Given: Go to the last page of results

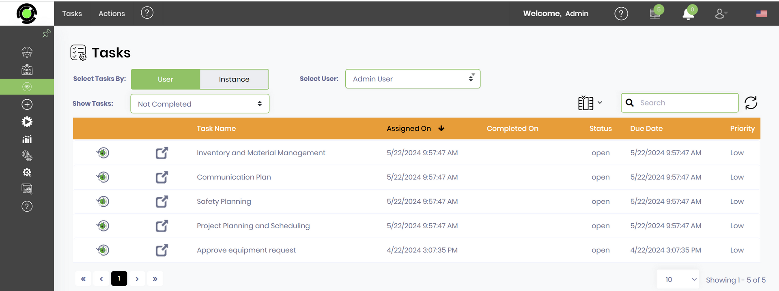Looking at the screenshot, I should 155,279.
